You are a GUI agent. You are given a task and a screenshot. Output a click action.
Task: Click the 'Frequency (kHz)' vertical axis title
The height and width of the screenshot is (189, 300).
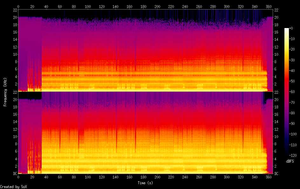[5, 92]
